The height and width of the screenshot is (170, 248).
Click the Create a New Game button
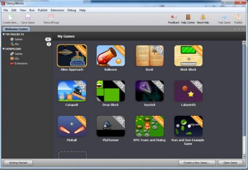click(x=197, y=163)
